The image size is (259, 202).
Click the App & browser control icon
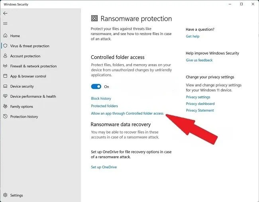coord(6,76)
